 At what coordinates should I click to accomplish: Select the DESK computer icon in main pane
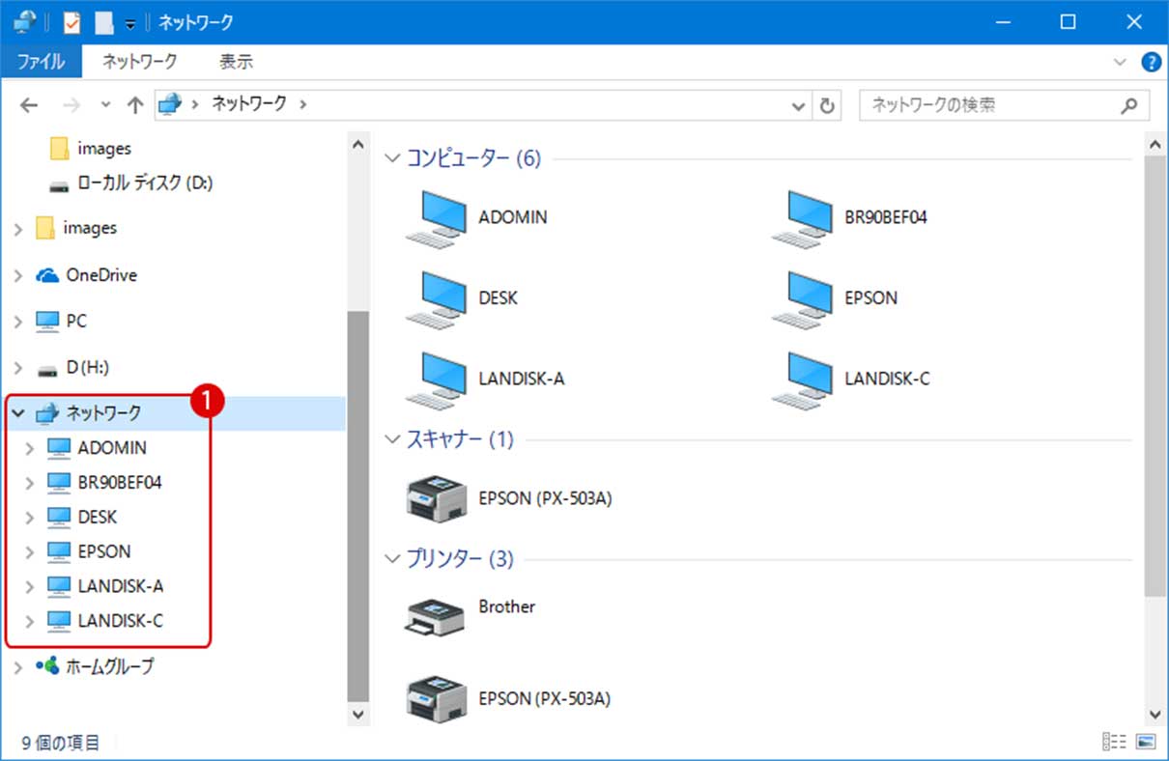(438, 298)
